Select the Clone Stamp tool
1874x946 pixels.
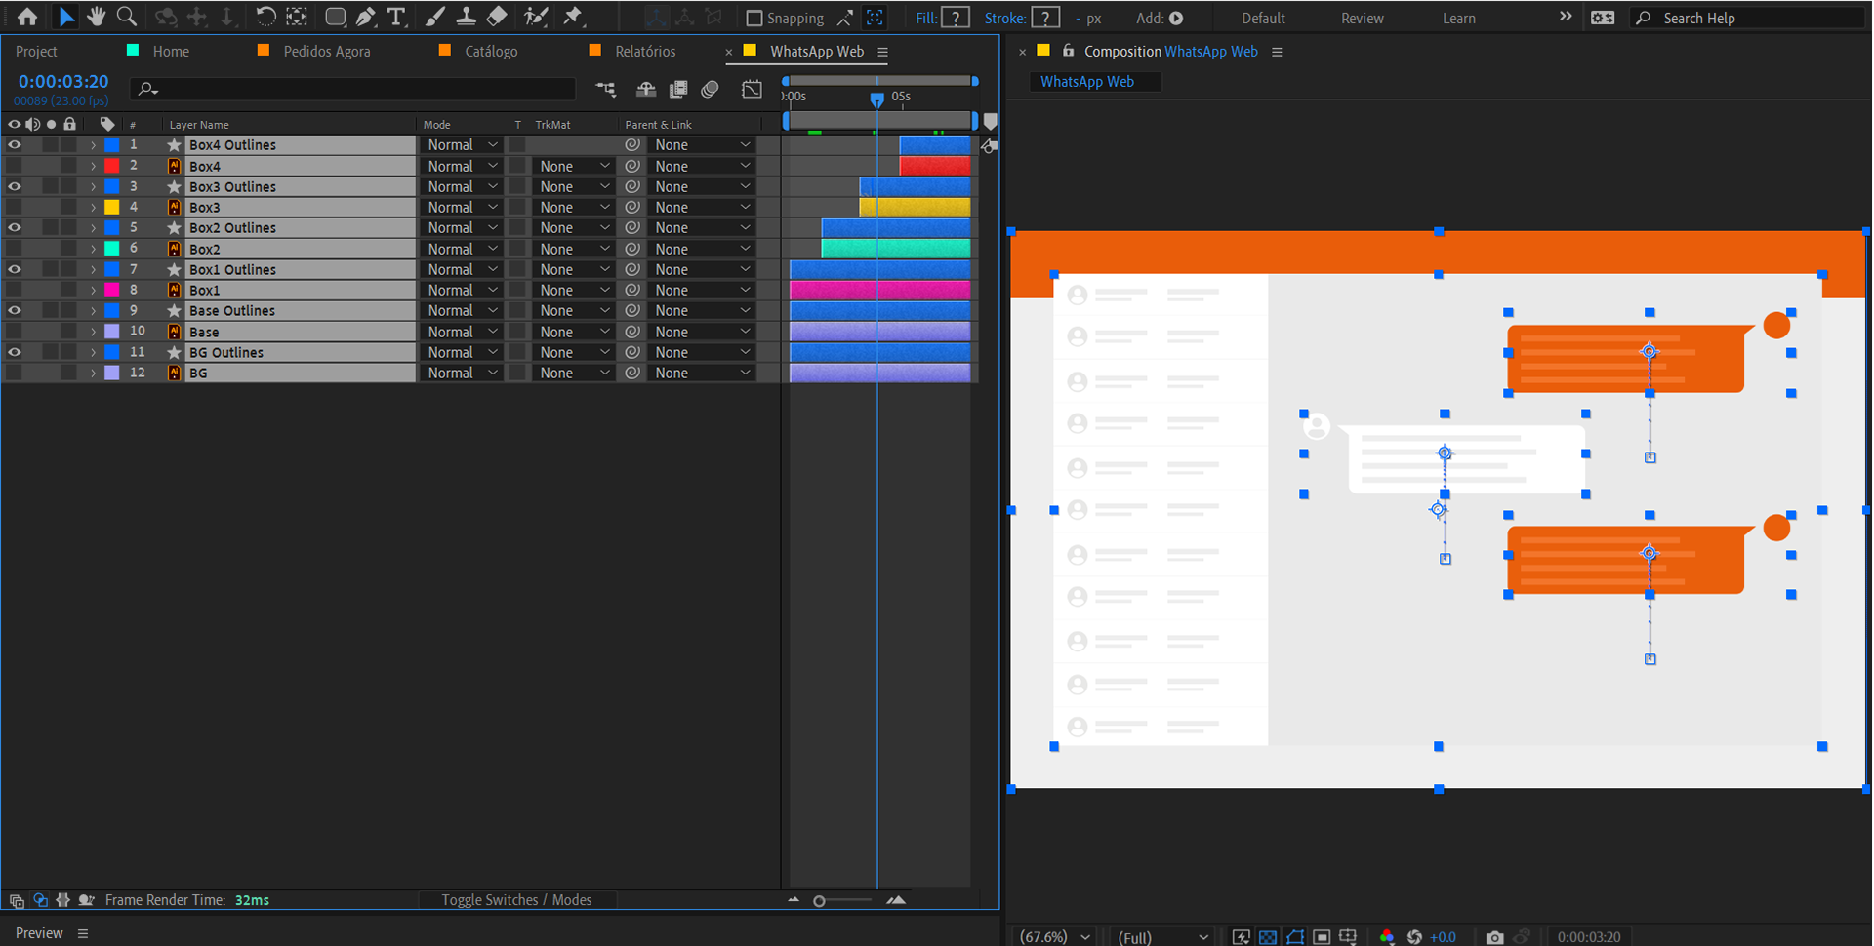point(467,17)
